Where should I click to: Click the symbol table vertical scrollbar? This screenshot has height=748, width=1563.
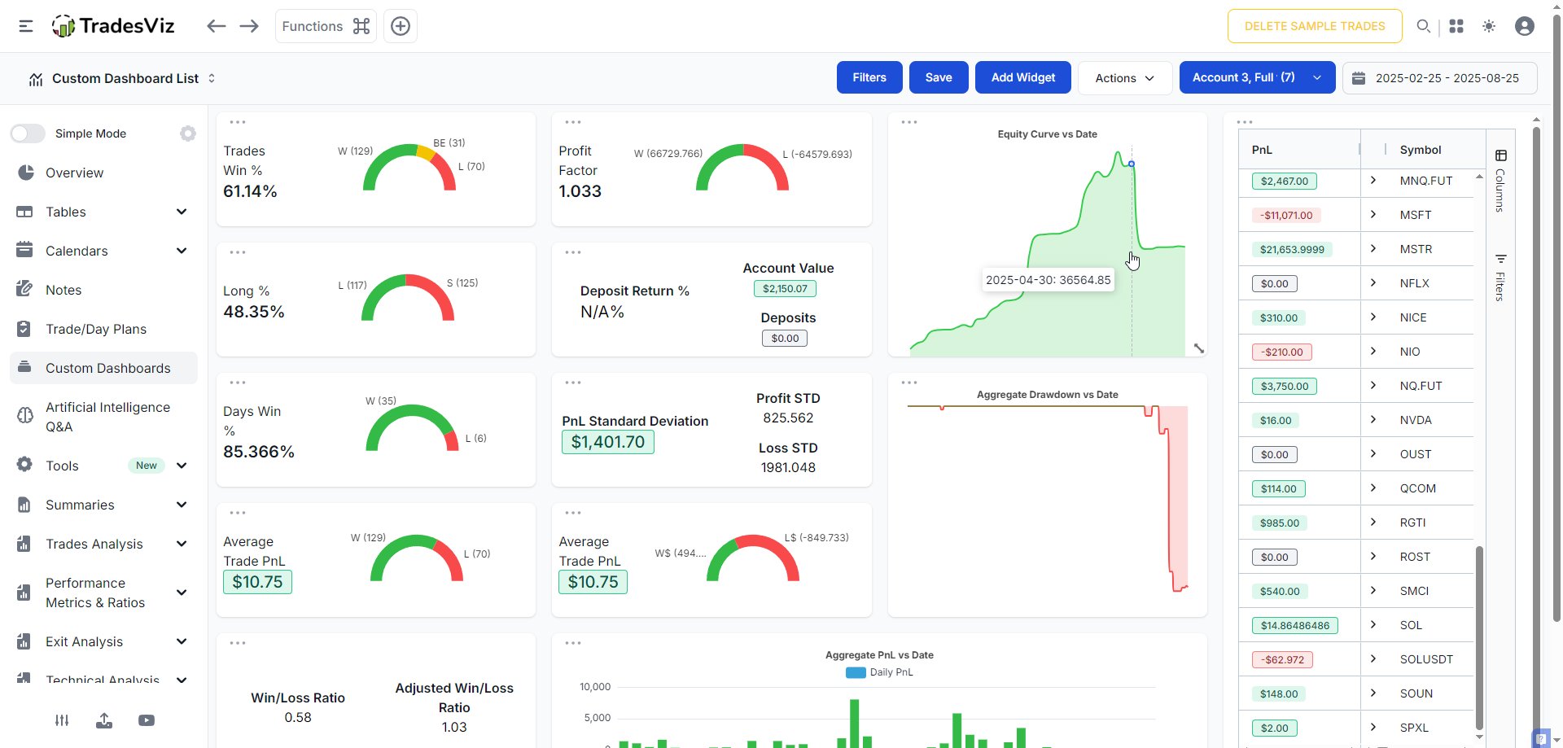[1479, 639]
